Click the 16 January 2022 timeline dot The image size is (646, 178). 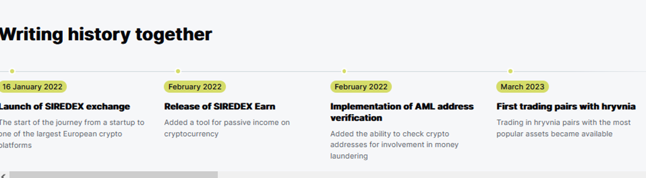click(12, 71)
